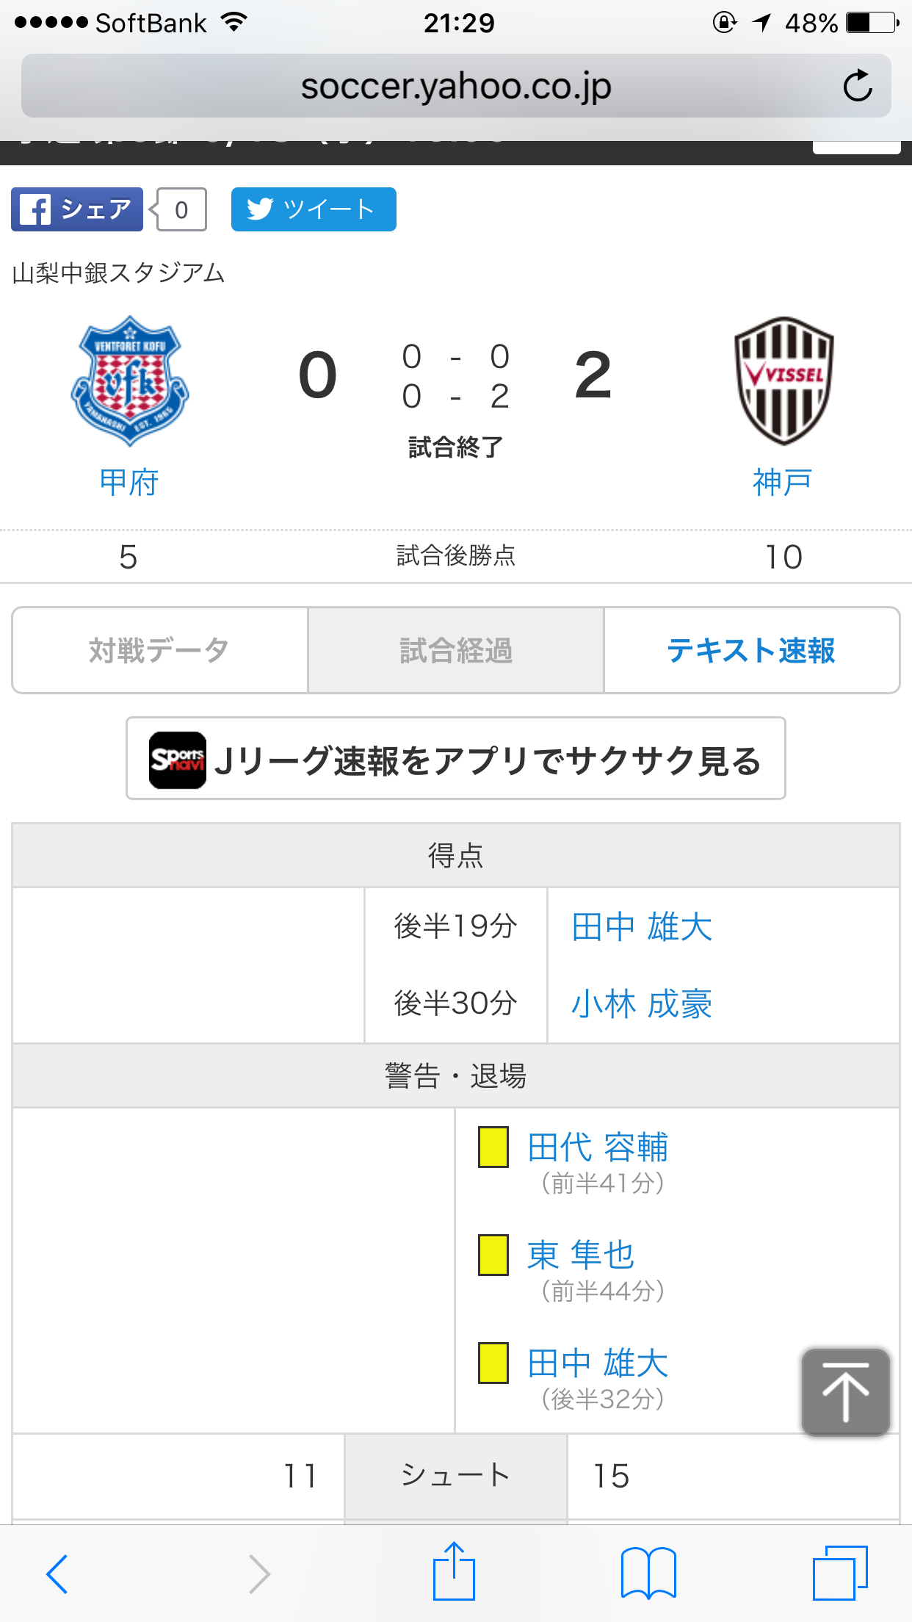Open Safari bookmarks book icon
The width and height of the screenshot is (912, 1622).
tap(648, 1573)
